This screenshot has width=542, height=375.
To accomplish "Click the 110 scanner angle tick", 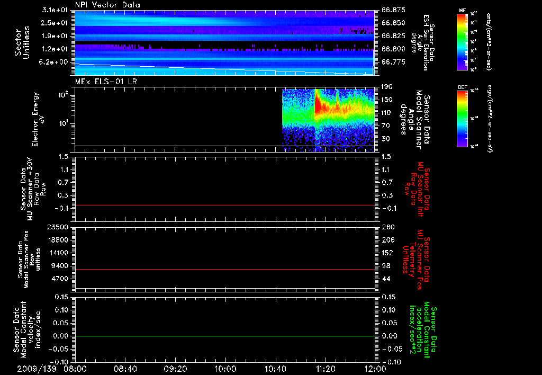I will (x=387, y=113).
